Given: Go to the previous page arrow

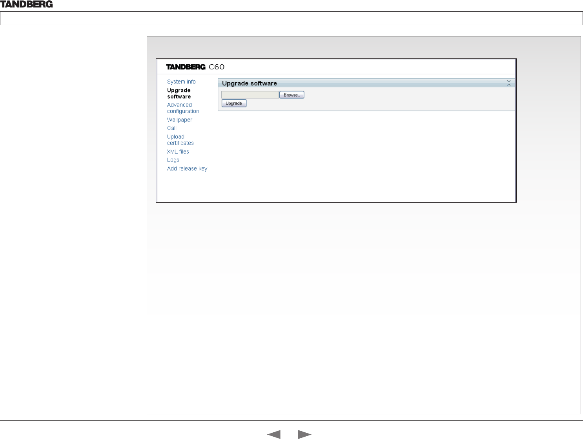Looking at the screenshot, I should pos(273,434).
